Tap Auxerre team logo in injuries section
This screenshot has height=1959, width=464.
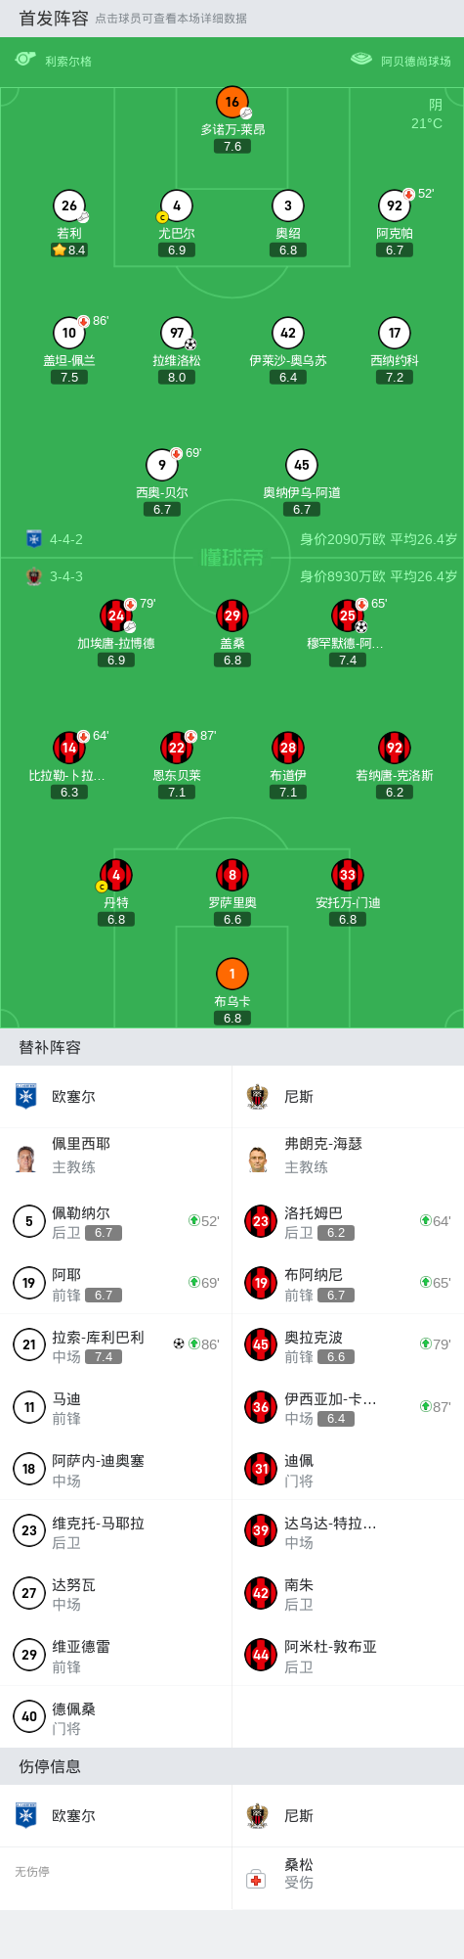click(26, 1816)
